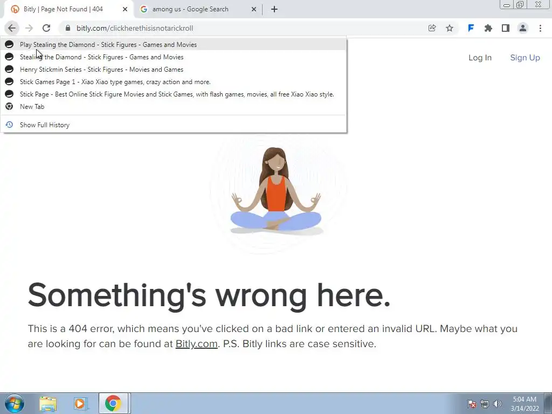Select Stick Games Page 1 history entry
The width and height of the screenshot is (552, 414).
pos(174,82)
